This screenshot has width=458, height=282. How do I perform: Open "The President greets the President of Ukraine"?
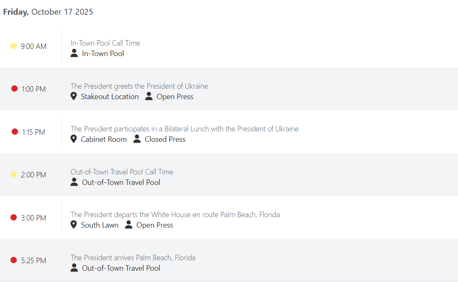pyautogui.click(x=139, y=86)
